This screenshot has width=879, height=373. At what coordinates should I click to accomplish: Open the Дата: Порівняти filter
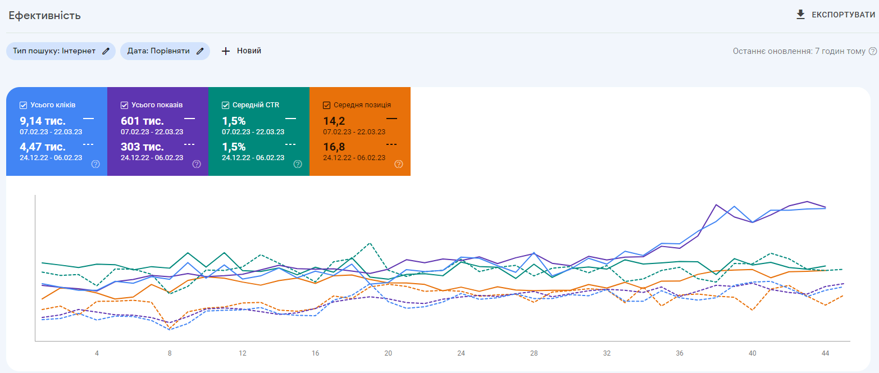[x=158, y=51]
